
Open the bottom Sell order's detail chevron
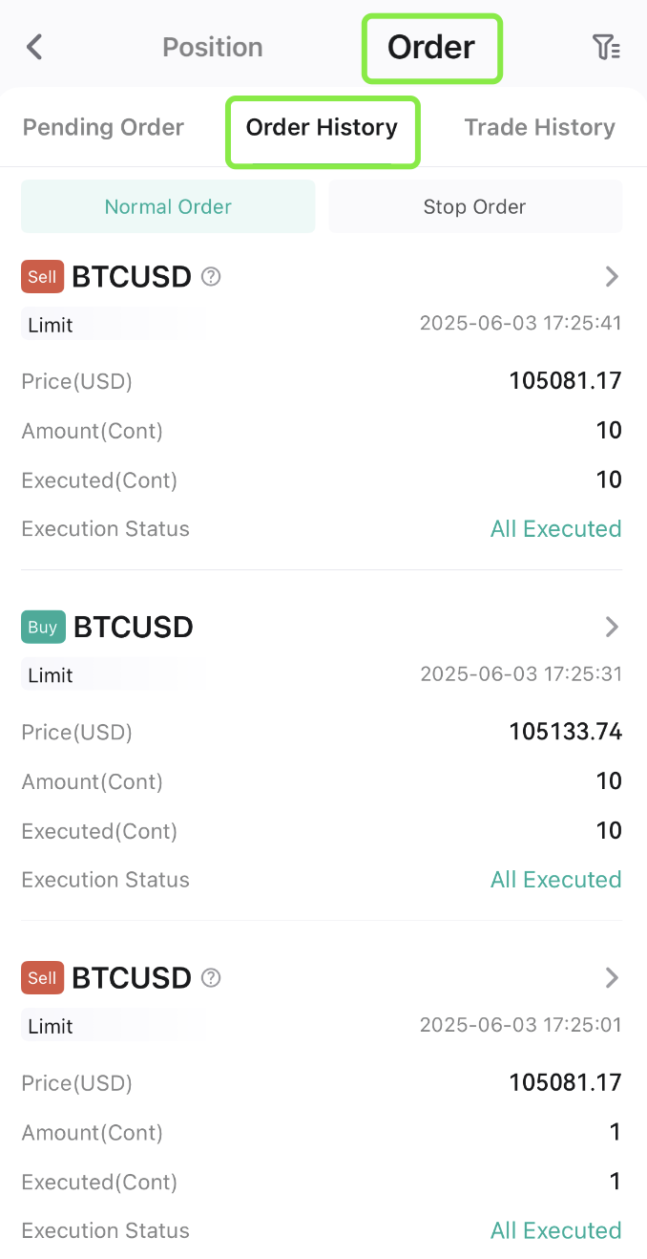pos(612,978)
